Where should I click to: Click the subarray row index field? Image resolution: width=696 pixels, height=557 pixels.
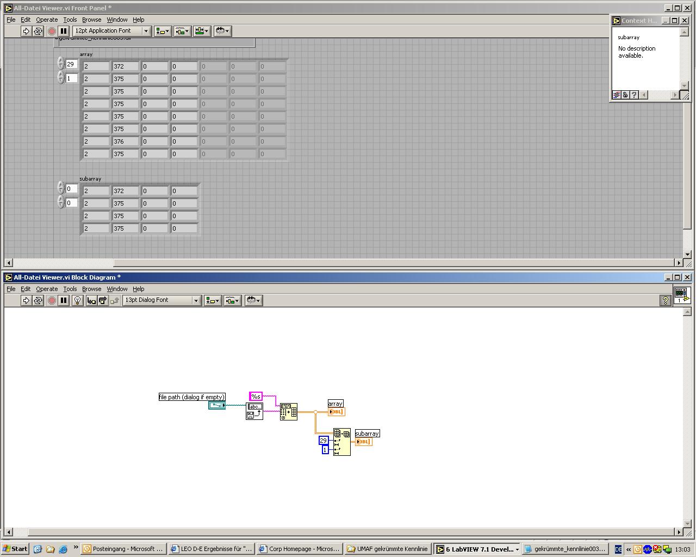pyautogui.click(x=71, y=189)
